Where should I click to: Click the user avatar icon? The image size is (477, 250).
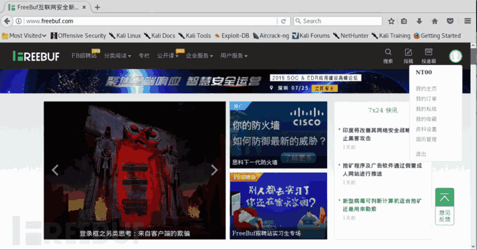pyautogui.click(x=456, y=56)
